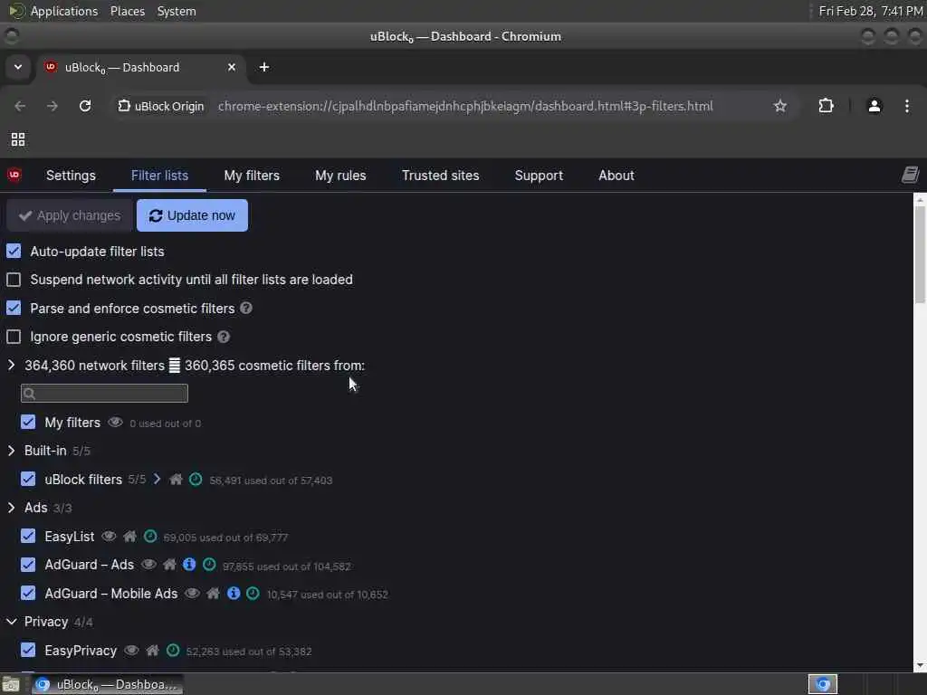The image size is (927, 695).
Task: Click AdGuard – Mobile Ads update clock icon
Action: [x=253, y=593]
